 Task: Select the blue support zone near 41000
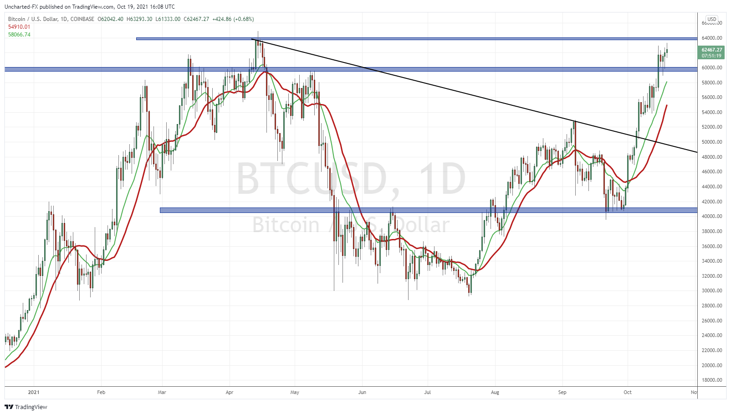pos(428,210)
